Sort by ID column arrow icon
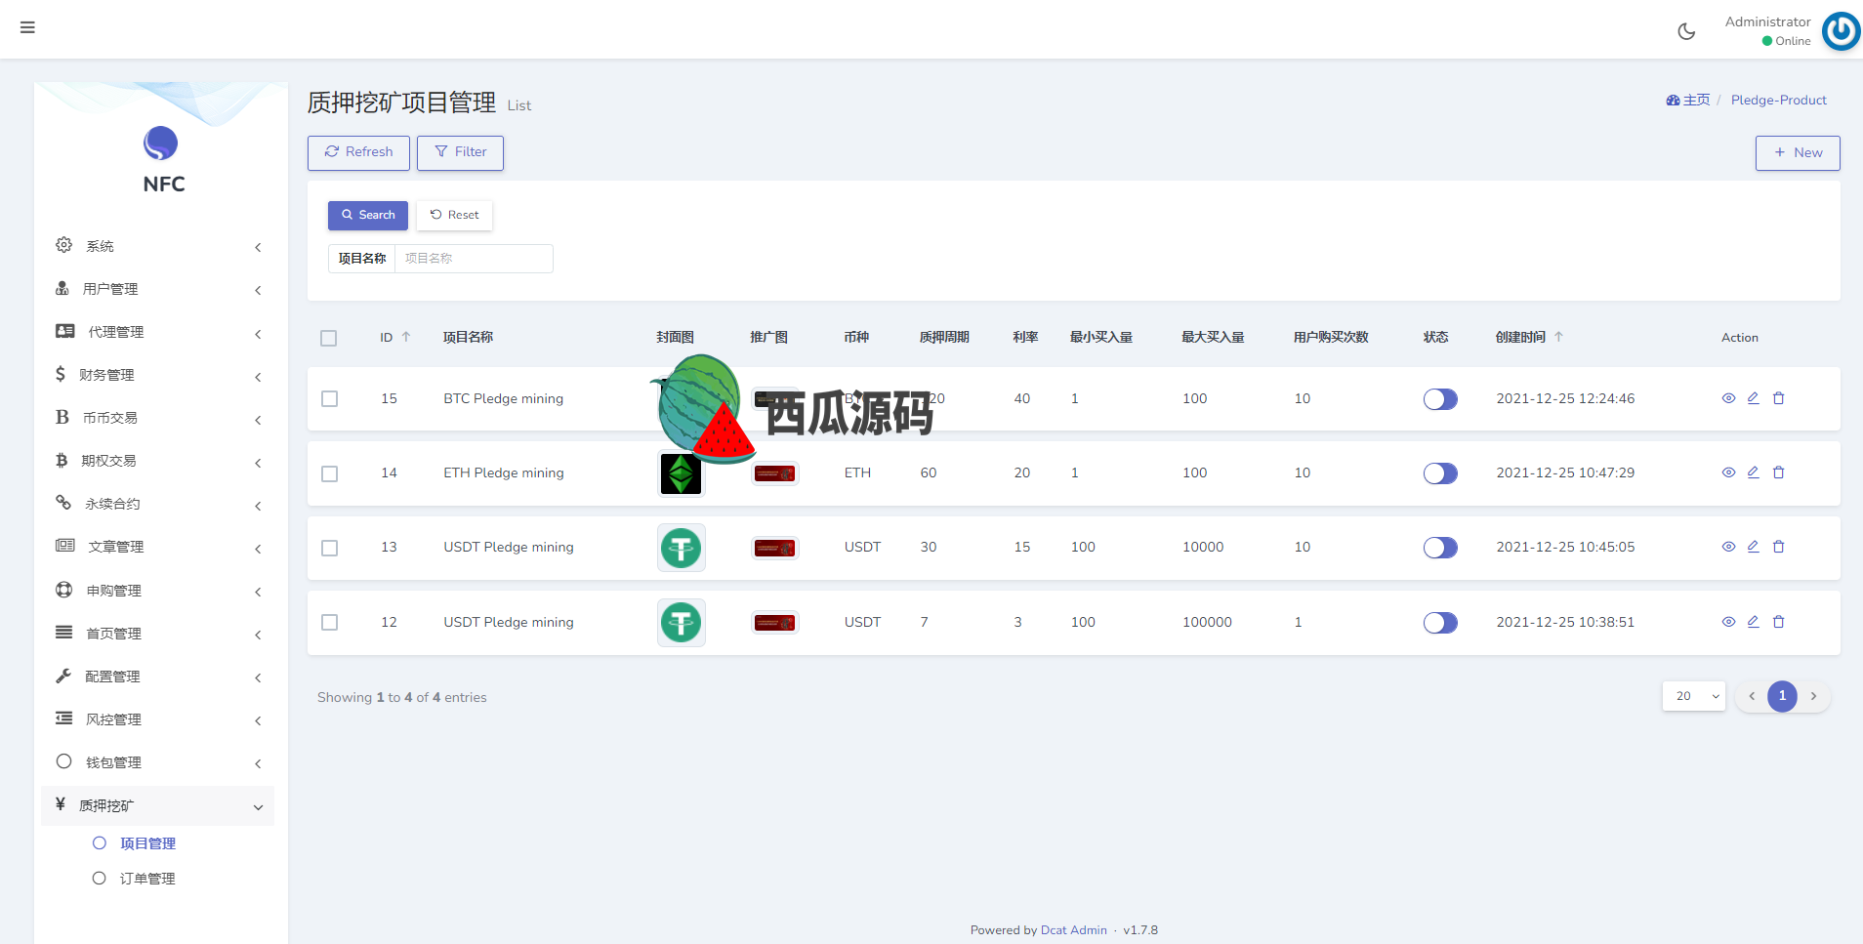This screenshot has width=1863, height=944. 406,337
